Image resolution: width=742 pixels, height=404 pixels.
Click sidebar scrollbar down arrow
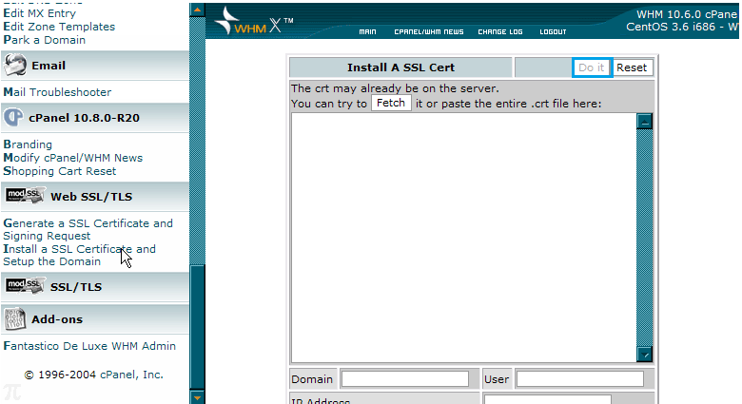coord(197,397)
